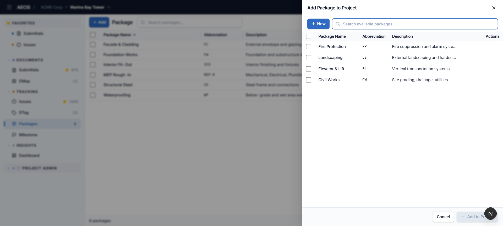Screen dimensions: 503x226
Task: Toggle the select-all checkbox in dialog header
Action: 309,36
